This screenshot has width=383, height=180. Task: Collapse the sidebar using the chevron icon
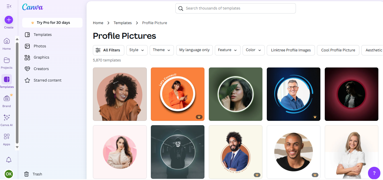tap(9, 6)
